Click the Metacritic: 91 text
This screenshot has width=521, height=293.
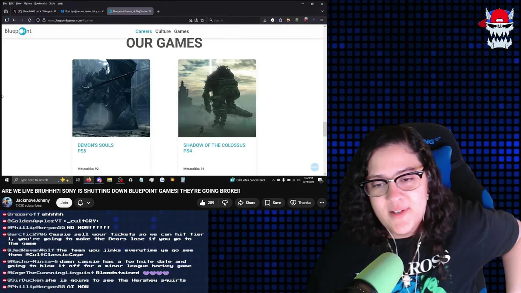[194, 168]
